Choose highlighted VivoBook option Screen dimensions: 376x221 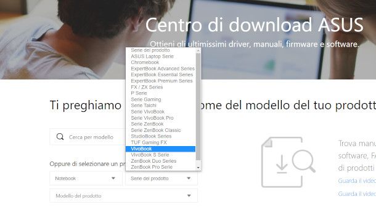160,149
